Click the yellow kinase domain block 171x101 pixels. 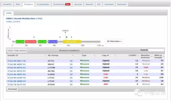coord(72,42)
